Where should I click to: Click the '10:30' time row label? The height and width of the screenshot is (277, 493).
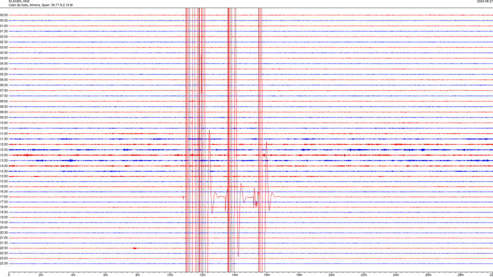(4, 128)
